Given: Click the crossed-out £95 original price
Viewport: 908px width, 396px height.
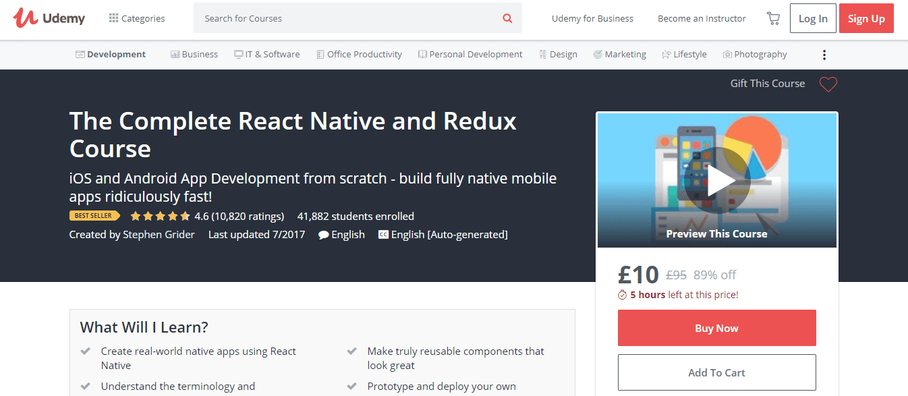Looking at the screenshot, I should (x=676, y=275).
